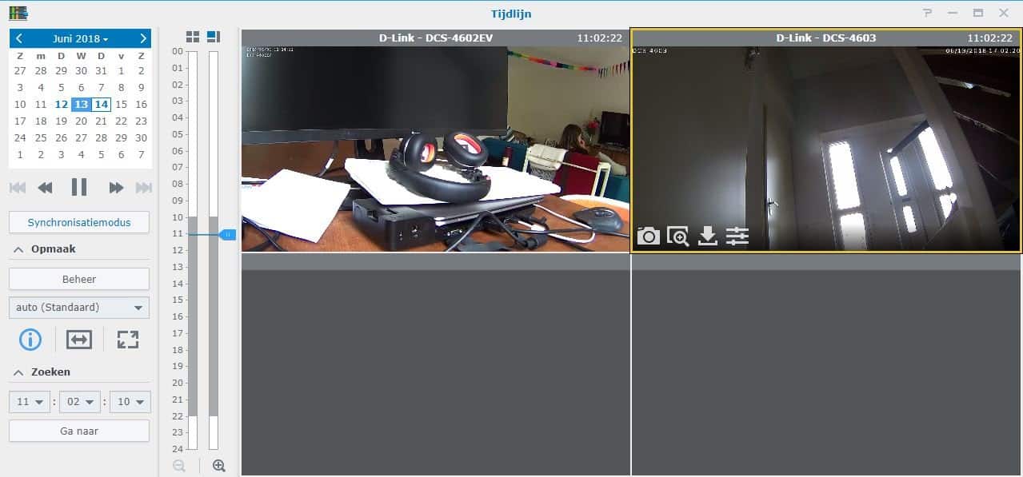Rewind the playback
Screen dimensions: 1023x477
pyautogui.click(x=46, y=188)
